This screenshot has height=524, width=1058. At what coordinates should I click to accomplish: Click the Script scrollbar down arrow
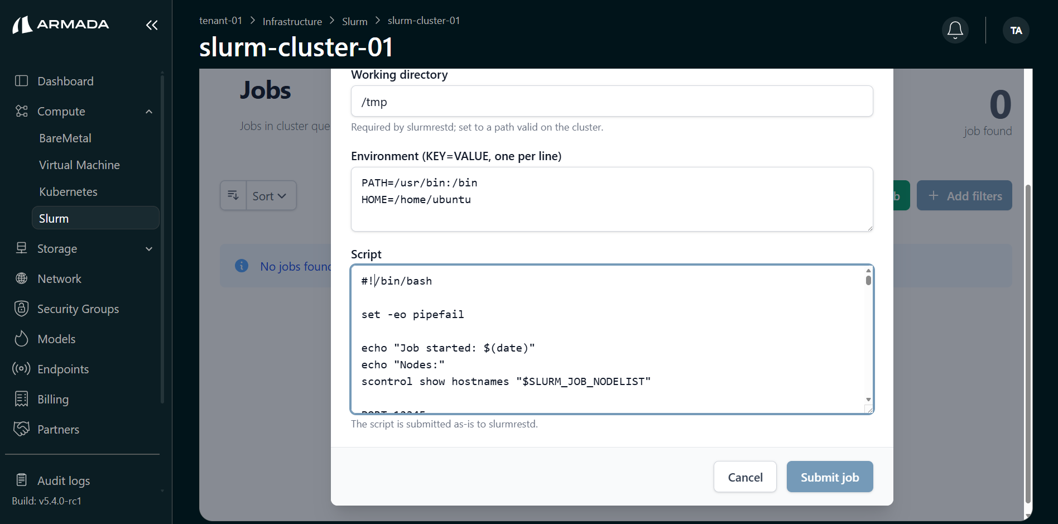pyautogui.click(x=868, y=400)
